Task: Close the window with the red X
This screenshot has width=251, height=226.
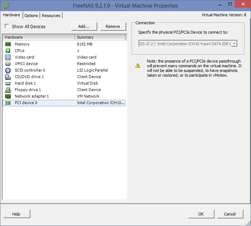Action: click(x=243, y=4)
